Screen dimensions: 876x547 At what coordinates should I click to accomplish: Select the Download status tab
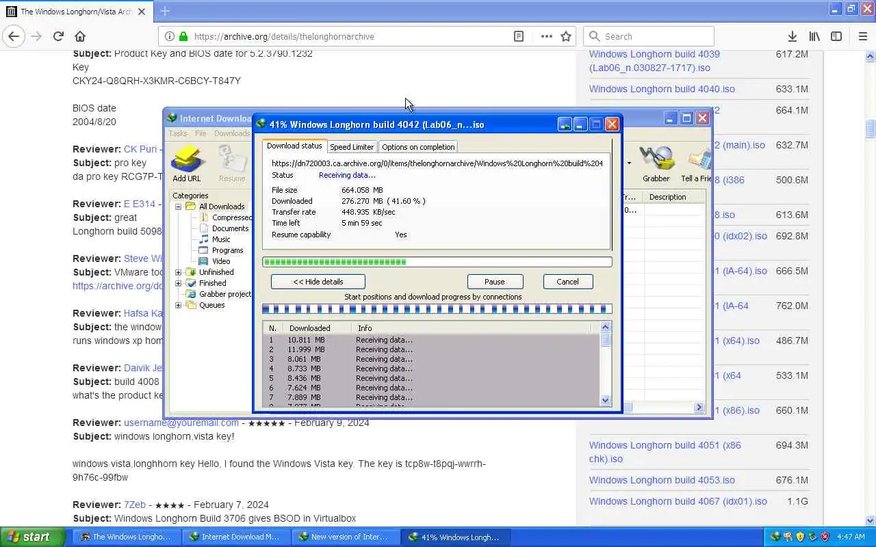[x=294, y=146]
